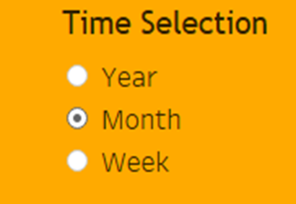Activate the first time selection option
The height and width of the screenshot is (204, 296).
[77, 76]
